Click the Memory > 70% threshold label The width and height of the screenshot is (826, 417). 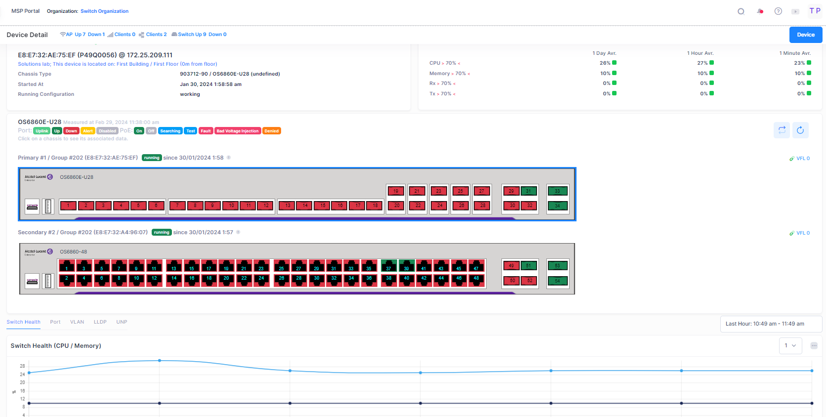point(450,74)
